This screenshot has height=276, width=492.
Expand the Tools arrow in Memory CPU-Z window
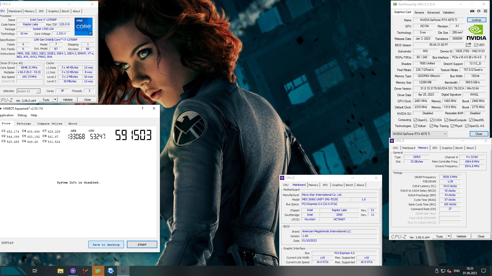click(448, 236)
